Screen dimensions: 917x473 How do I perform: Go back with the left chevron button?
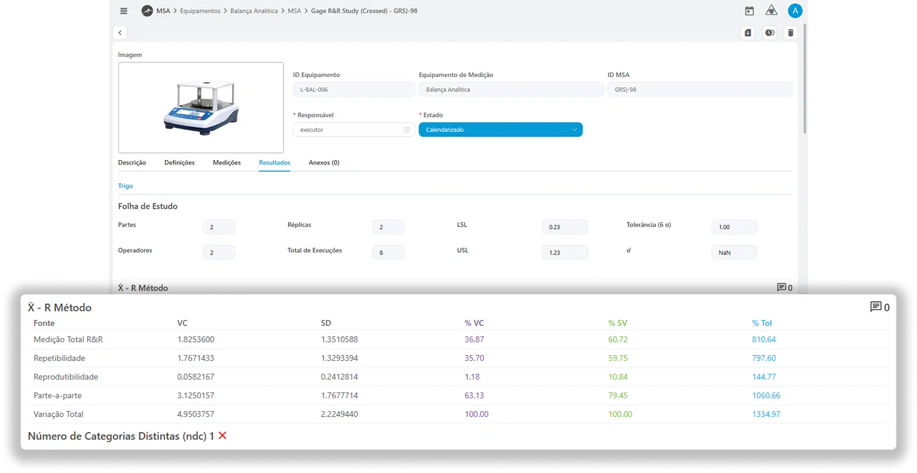(x=120, y=33)
